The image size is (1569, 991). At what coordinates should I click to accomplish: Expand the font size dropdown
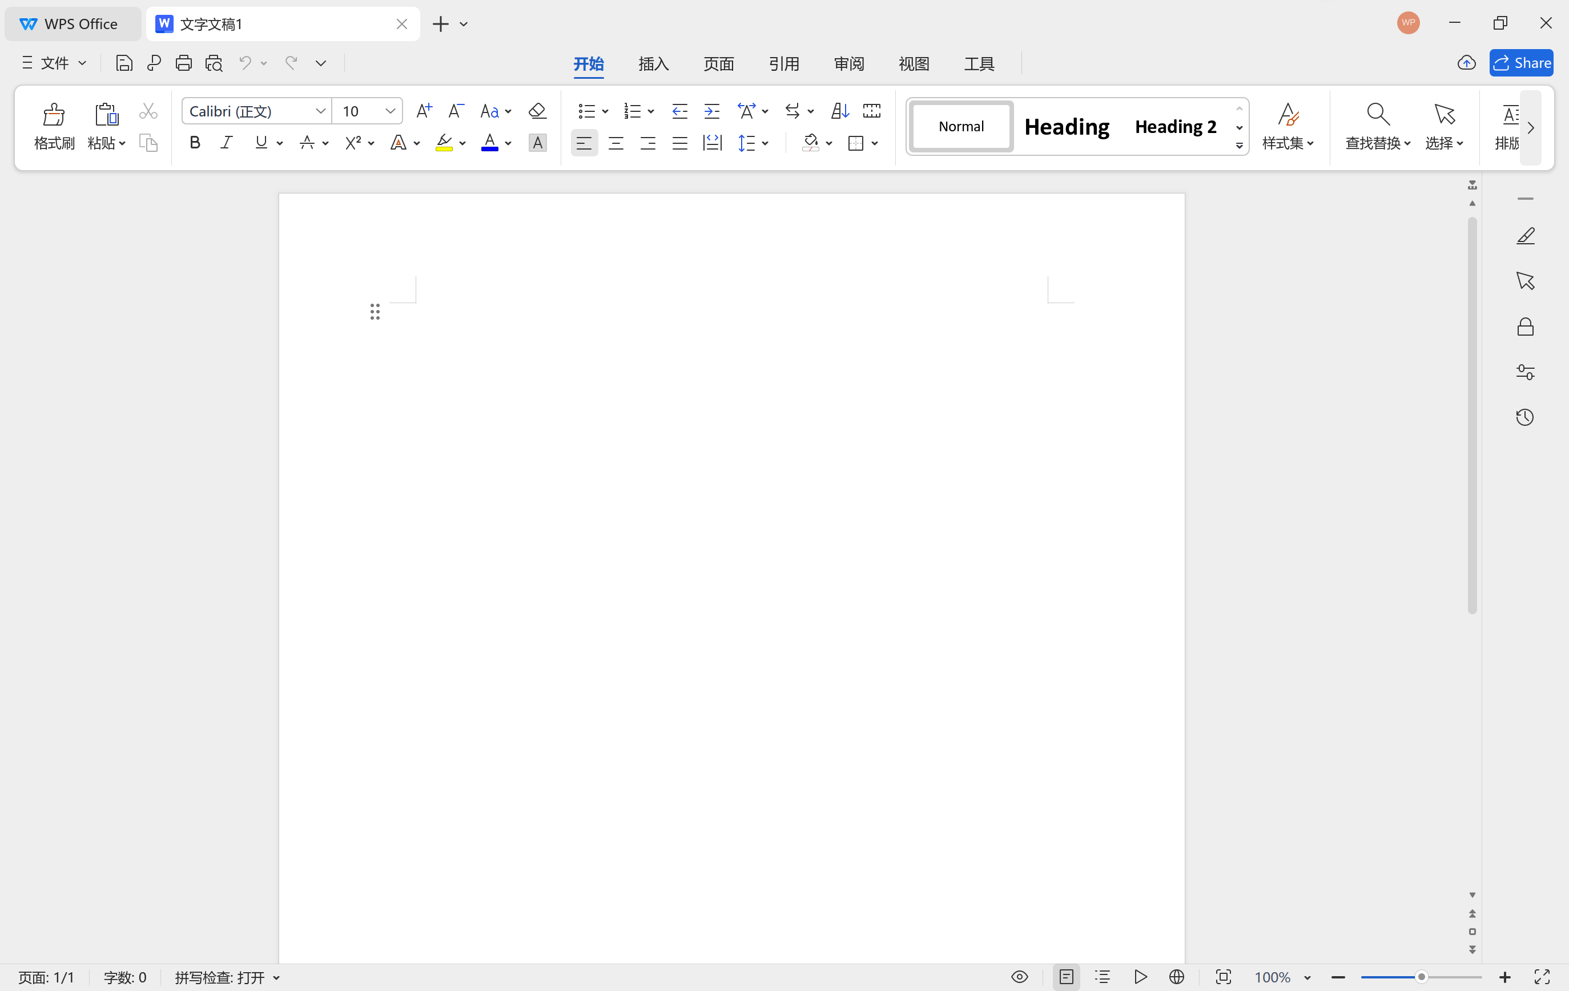point(391,111)
